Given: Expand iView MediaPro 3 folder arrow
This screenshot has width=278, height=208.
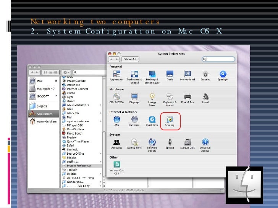Looking at the screenshot, I should pyautogui.click(x=100, y=105).
